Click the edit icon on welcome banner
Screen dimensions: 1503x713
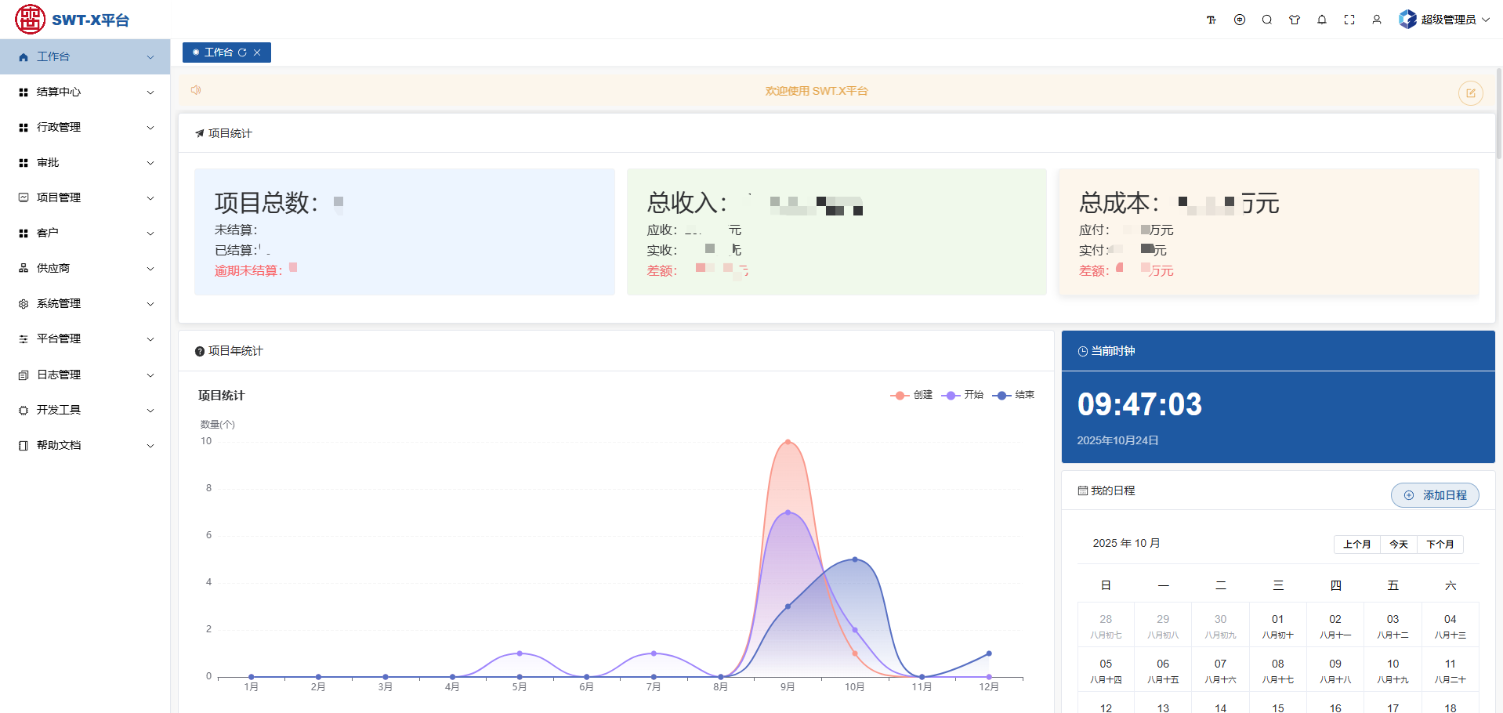1470,93
